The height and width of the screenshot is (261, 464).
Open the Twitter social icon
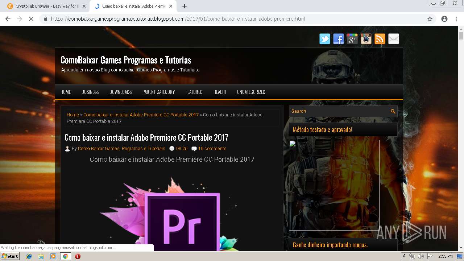point(325,39)
